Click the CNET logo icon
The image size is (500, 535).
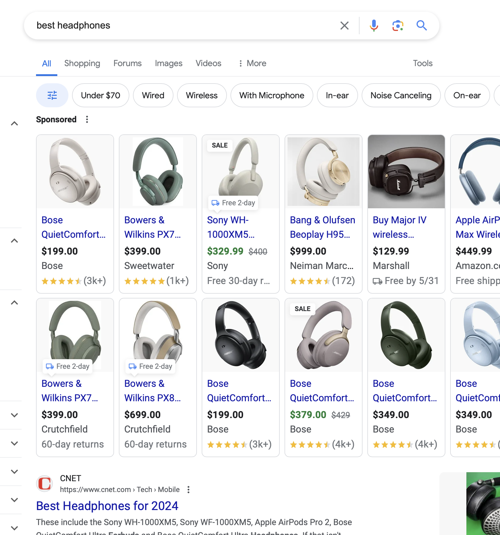click(x=44, y=484)
